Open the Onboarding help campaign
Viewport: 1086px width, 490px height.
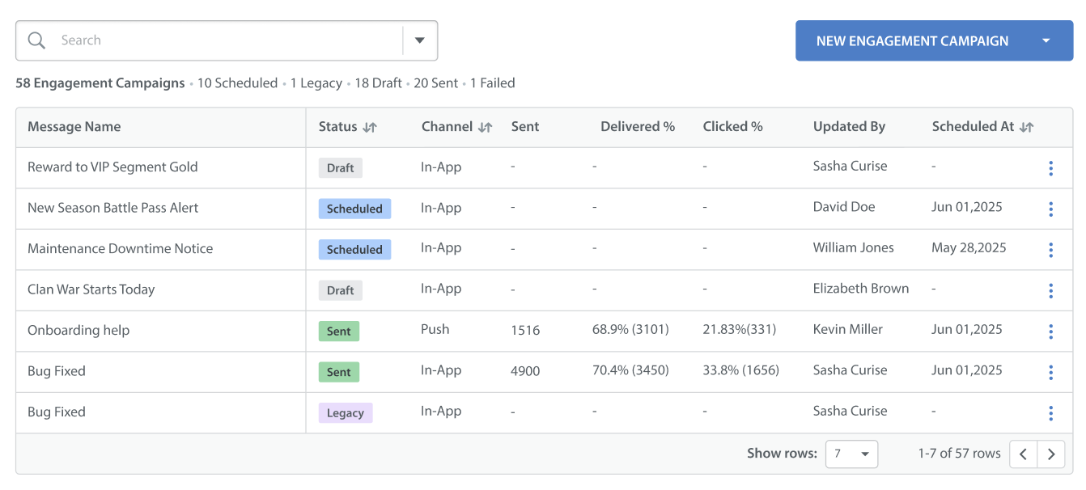(78, 331)
